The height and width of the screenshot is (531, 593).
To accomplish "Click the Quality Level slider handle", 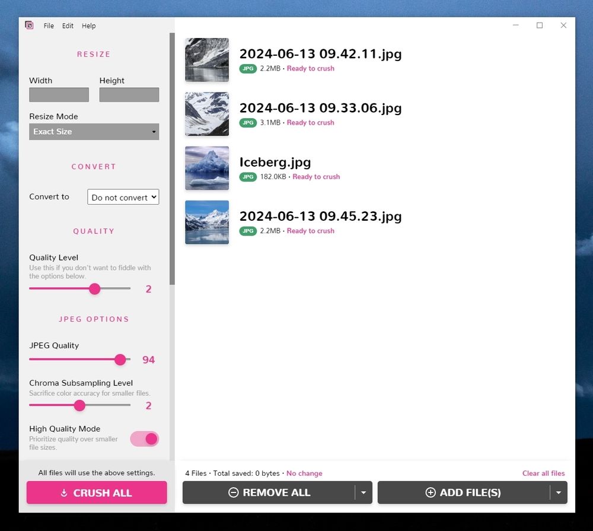I will [x=95, y=289].
